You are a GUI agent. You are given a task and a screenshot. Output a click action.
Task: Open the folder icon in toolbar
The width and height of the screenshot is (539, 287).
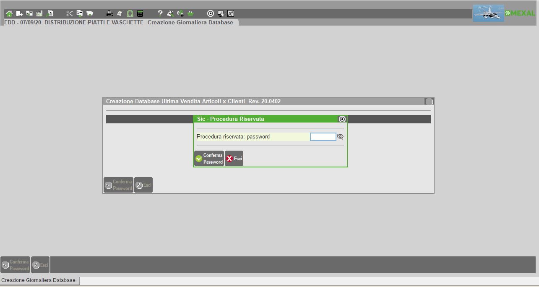[90, 13]
